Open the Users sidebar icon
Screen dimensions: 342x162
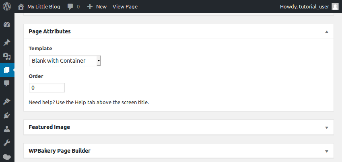click(7, 129)
